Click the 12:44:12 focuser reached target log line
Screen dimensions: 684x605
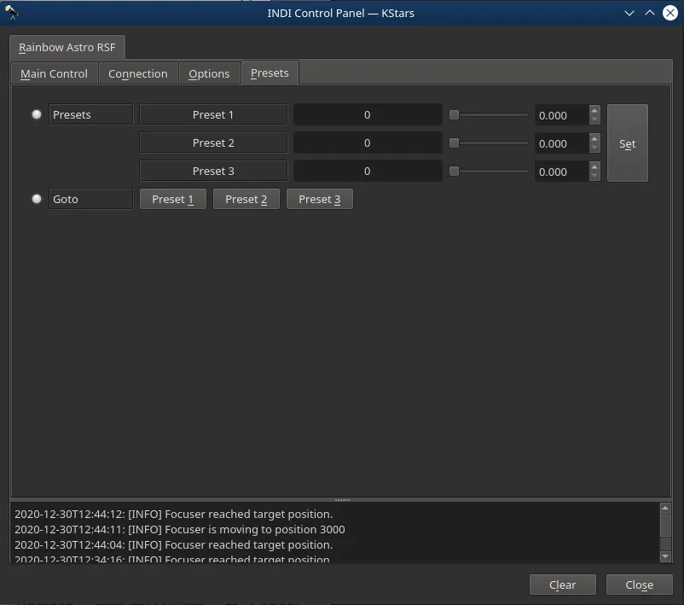tap(174, 514)
